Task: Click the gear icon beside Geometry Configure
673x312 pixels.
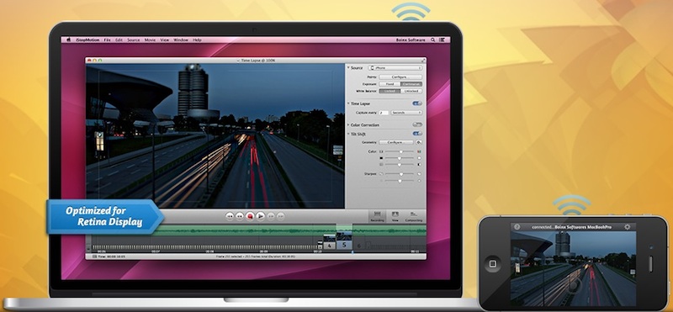Action: [419, 142]
